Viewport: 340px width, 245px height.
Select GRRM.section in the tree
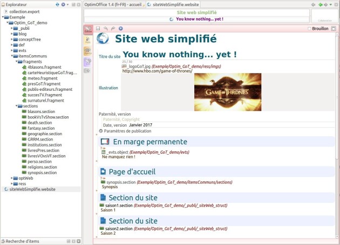click(x=40, y=139)
